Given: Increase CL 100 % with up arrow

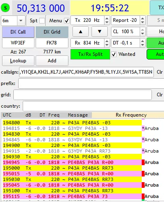Looking at the screenshot, I should point(143,30).
